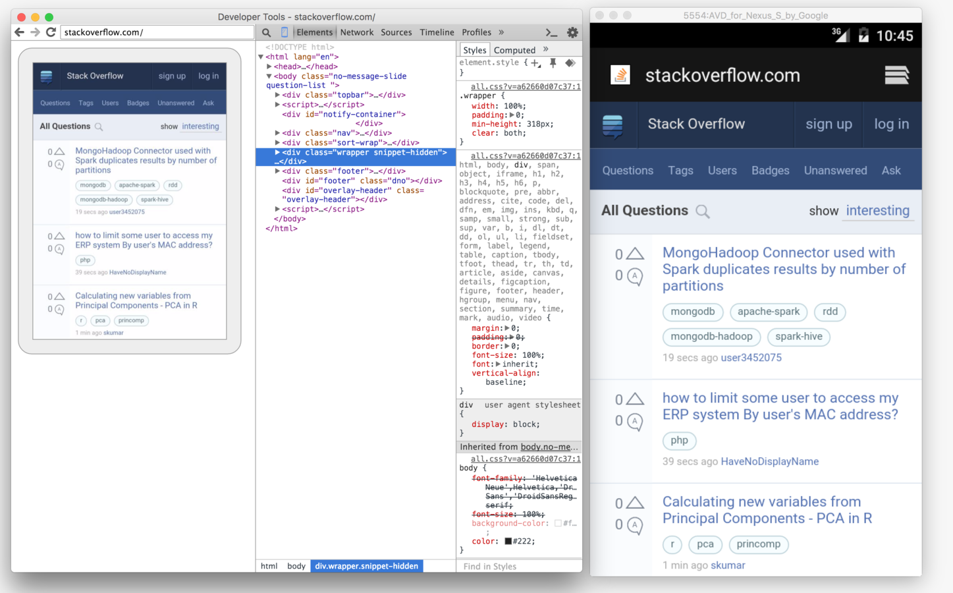This screenshot has height=593, width=953.
Task: Open DevTools search magnifier in the toolbar
Action: pos(266,32)
